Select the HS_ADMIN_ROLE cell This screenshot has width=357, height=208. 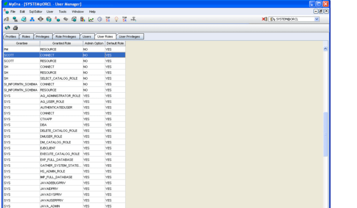pos(61,171)
